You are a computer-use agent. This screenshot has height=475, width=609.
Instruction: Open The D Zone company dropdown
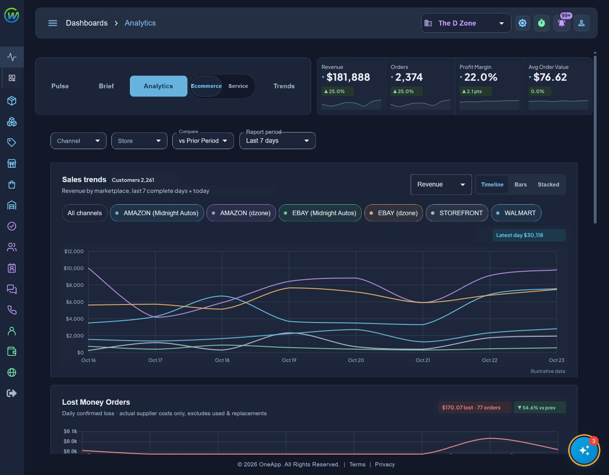coord(466,23)
